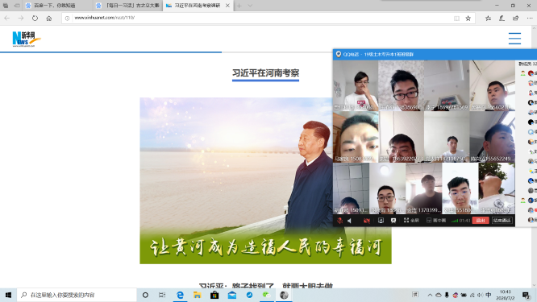Click the screen share icon in call toolbar

click(381, 221)
